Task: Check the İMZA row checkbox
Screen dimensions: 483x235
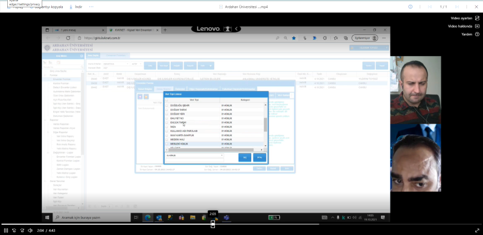Action: pos(167,127)
